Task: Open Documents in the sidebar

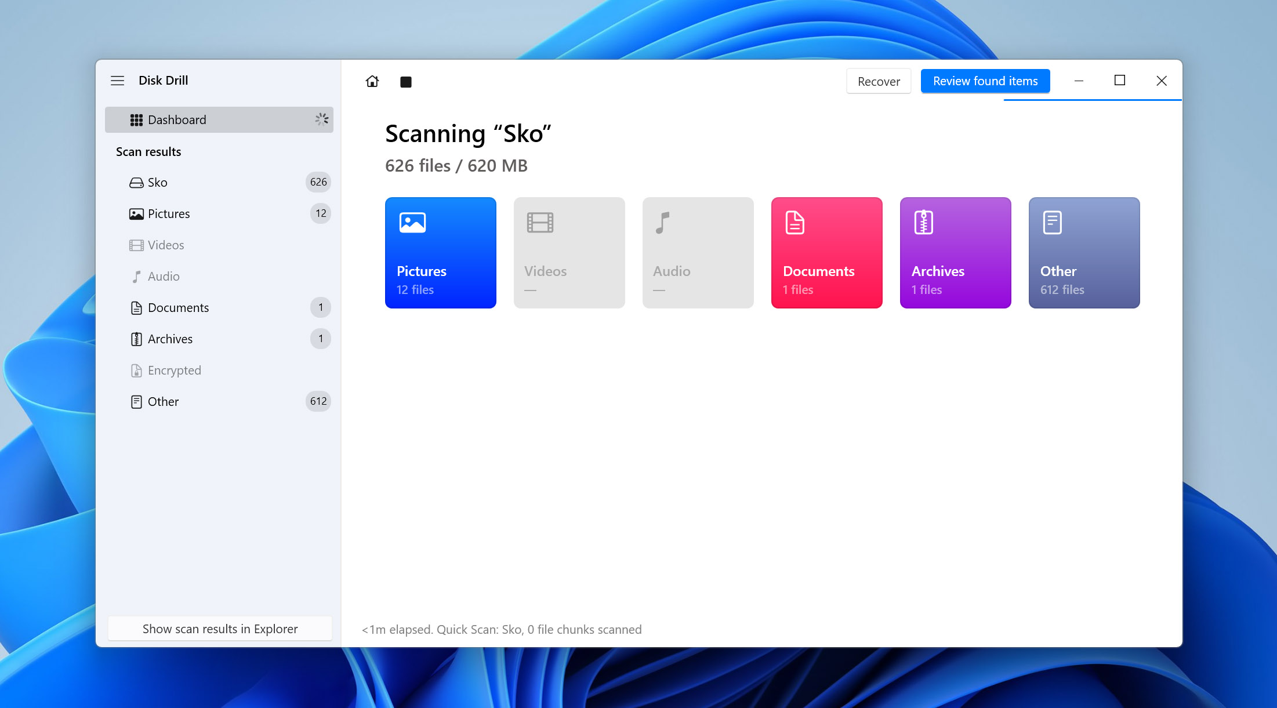Action: pyautogui.click(x=219, y=307)
